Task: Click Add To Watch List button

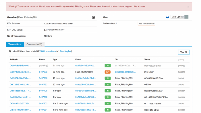Action: click(146, 24)
